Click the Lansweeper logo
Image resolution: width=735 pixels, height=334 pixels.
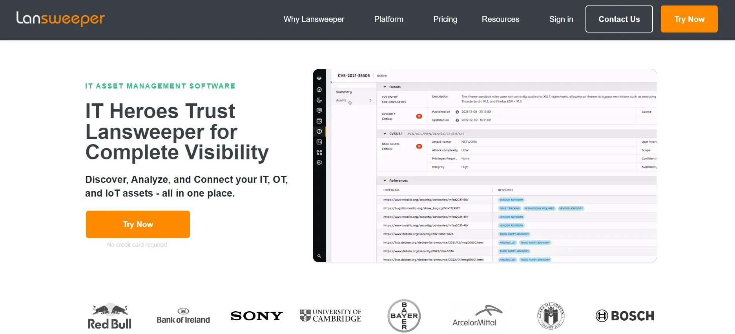60,19
